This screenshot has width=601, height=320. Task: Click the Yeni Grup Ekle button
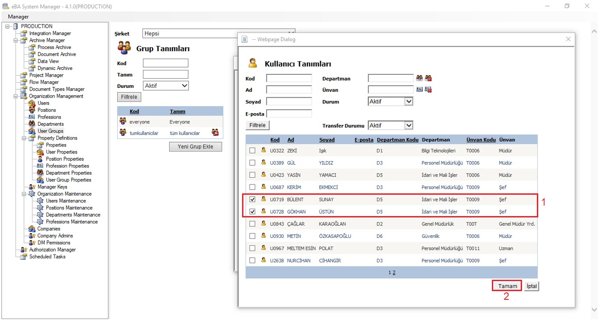[x=195, y=147]
